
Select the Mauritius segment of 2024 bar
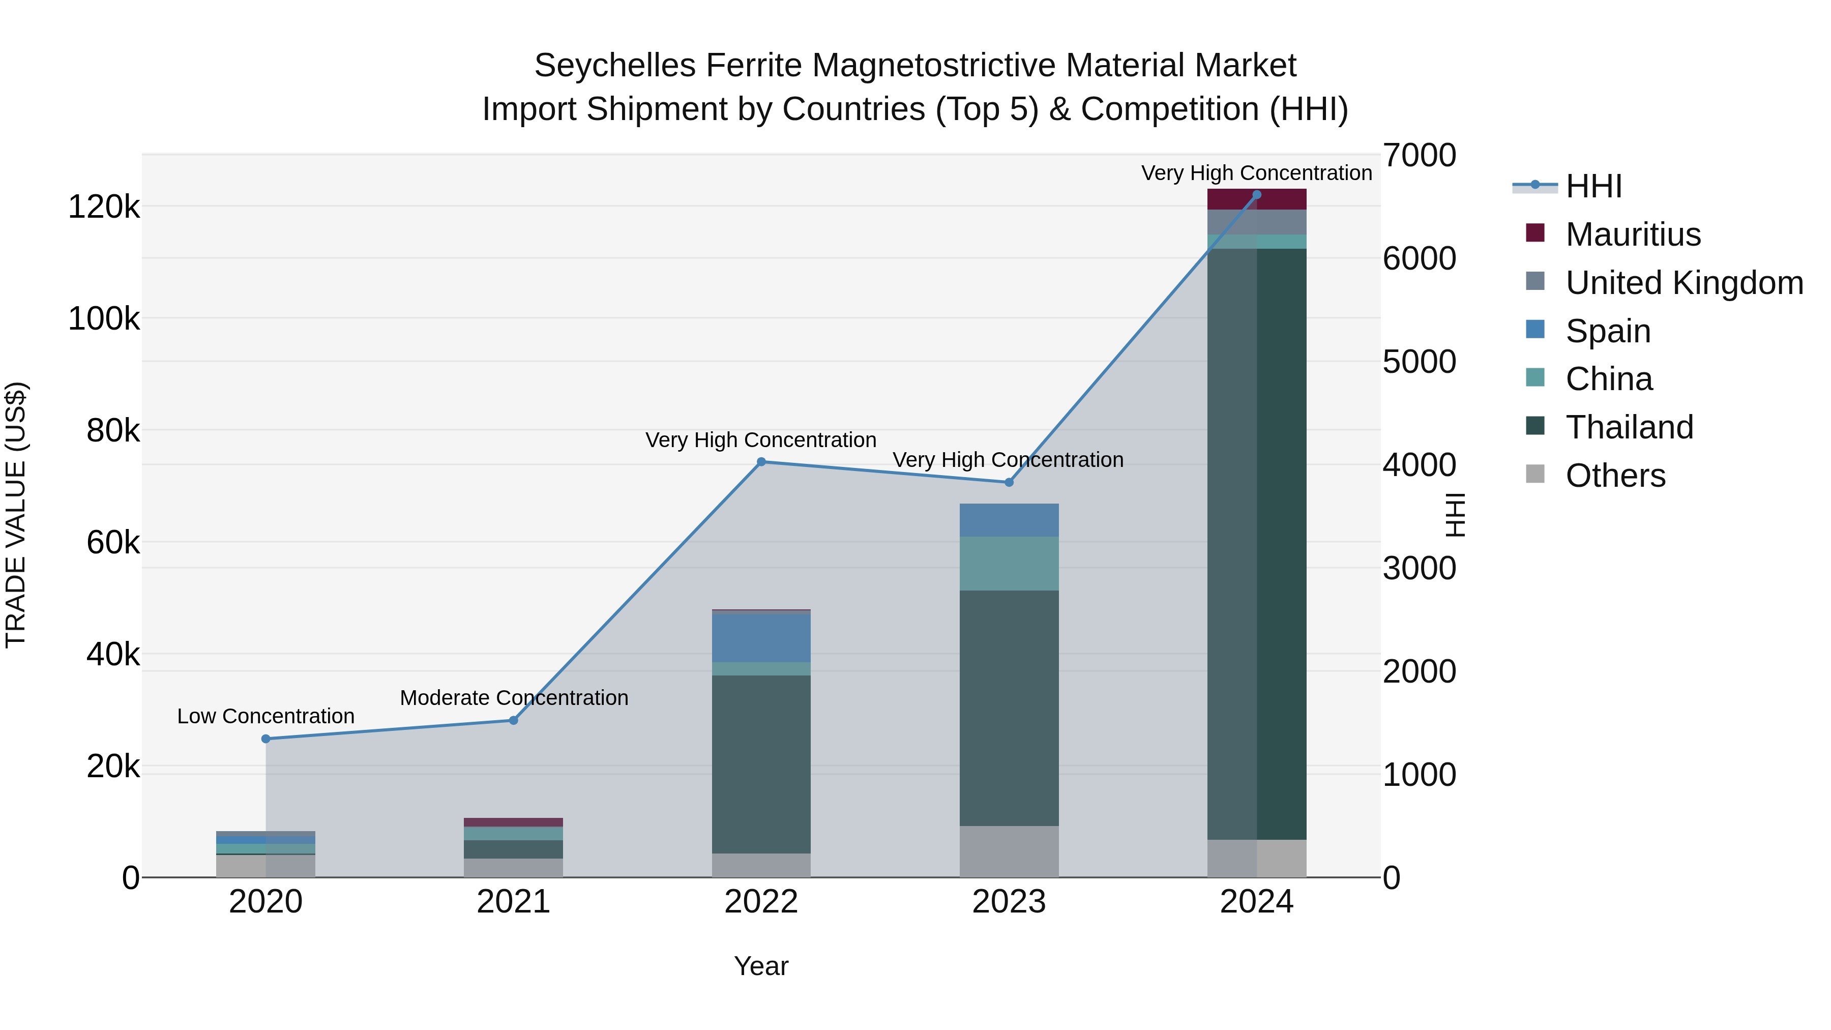1257,200
